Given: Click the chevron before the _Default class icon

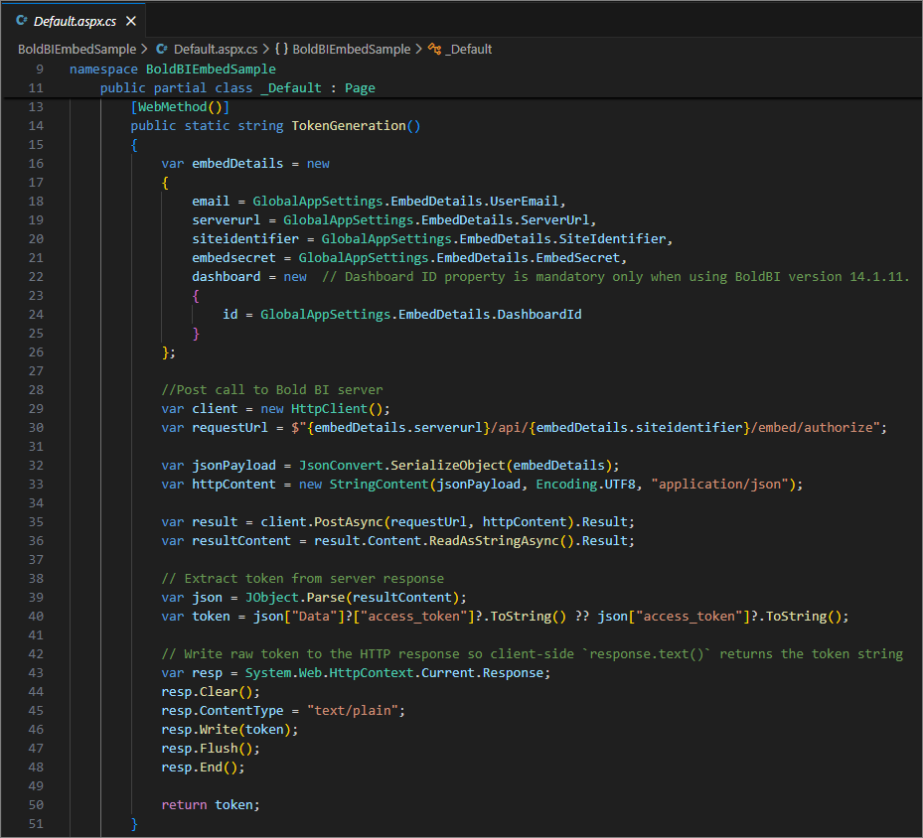Looking at the screenshot, I should pyautogui.click(x=418, y=49).
